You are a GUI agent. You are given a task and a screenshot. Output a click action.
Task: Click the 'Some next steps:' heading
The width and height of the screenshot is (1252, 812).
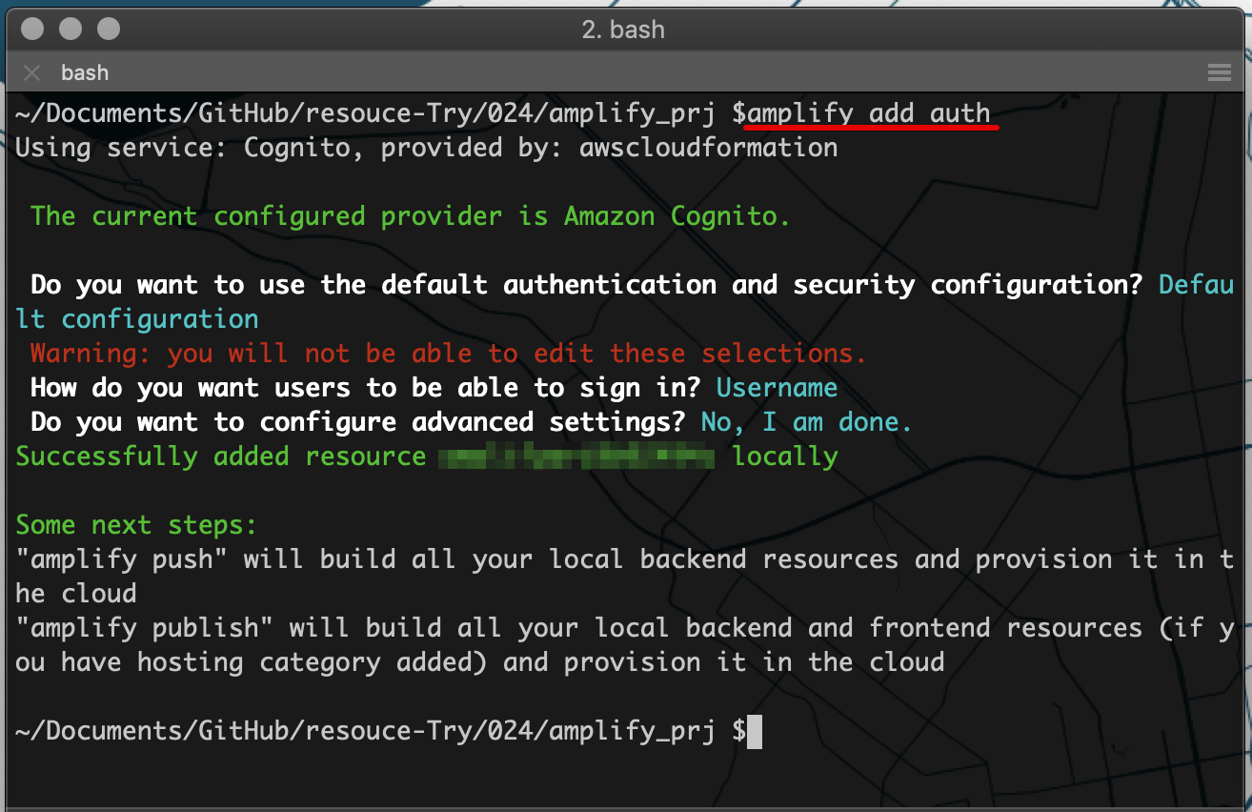(x=137, y=525)
